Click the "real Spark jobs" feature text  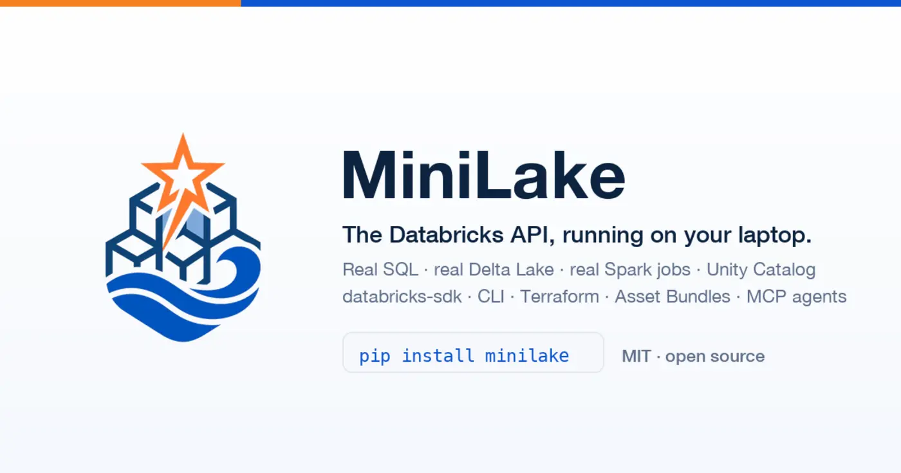tap(630, 270)
